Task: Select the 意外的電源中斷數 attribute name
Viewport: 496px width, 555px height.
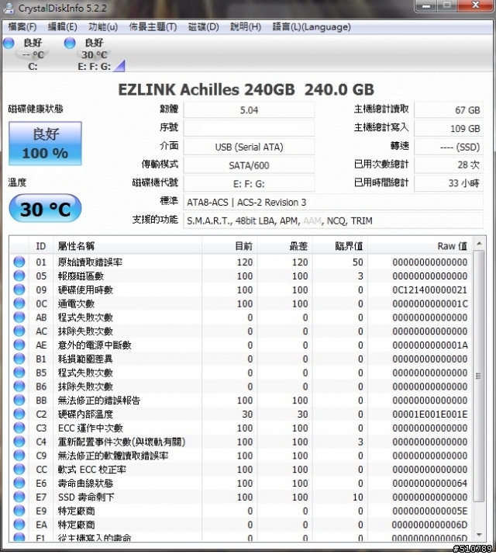Action: [x=95, y=345]
